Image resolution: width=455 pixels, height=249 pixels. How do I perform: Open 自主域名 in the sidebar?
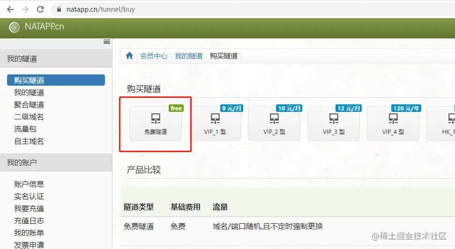point(29,141)
